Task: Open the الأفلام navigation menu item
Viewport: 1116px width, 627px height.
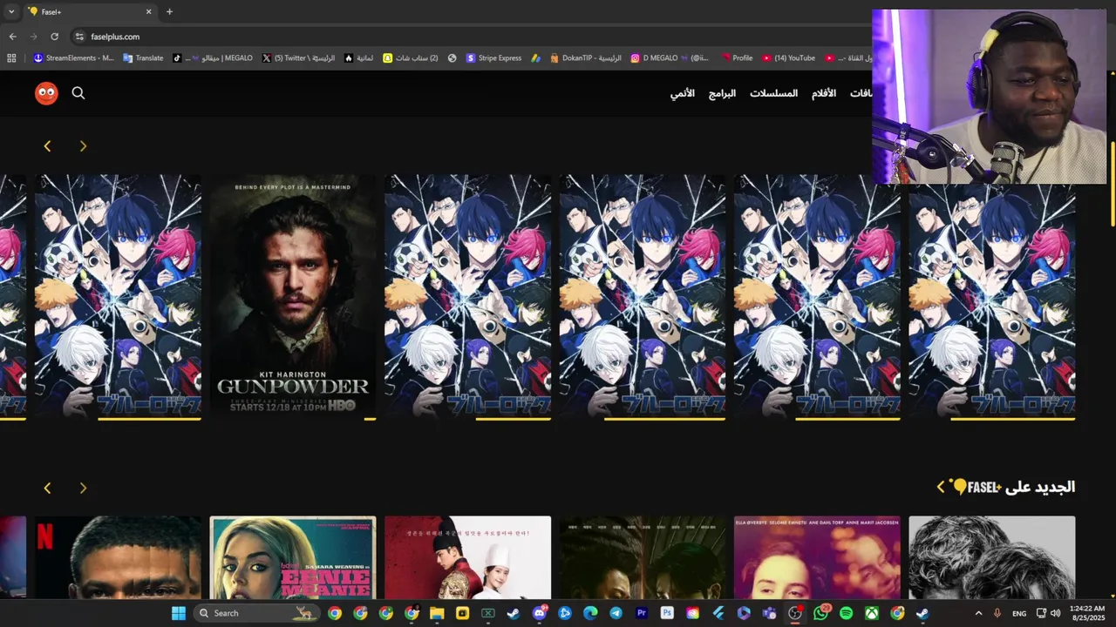Action: [824, 93]
